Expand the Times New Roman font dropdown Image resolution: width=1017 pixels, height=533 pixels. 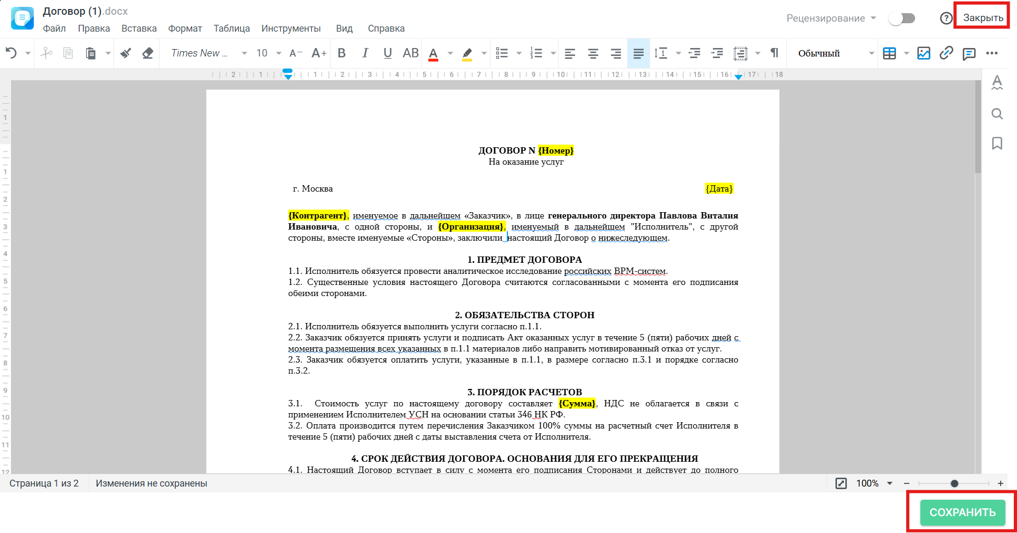tap(244, 53)
